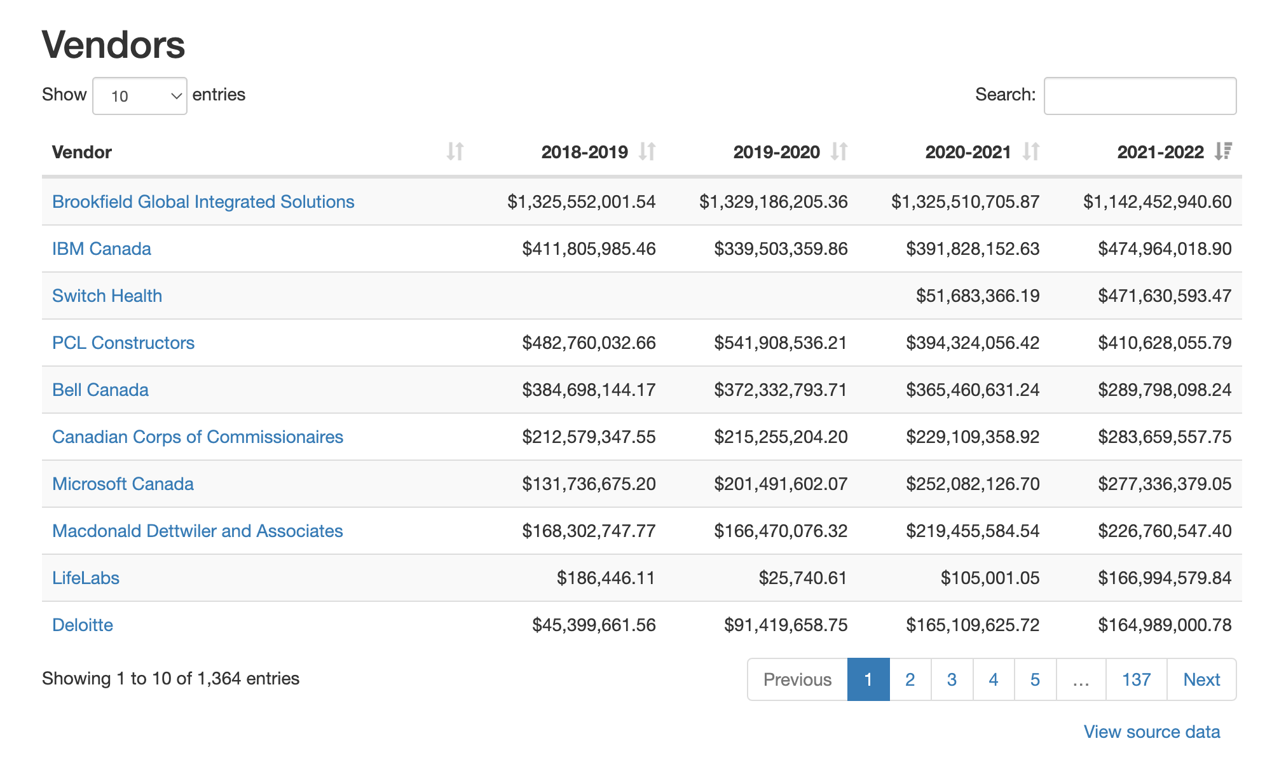Select the value $283,659,557.75

[1165, 437]
